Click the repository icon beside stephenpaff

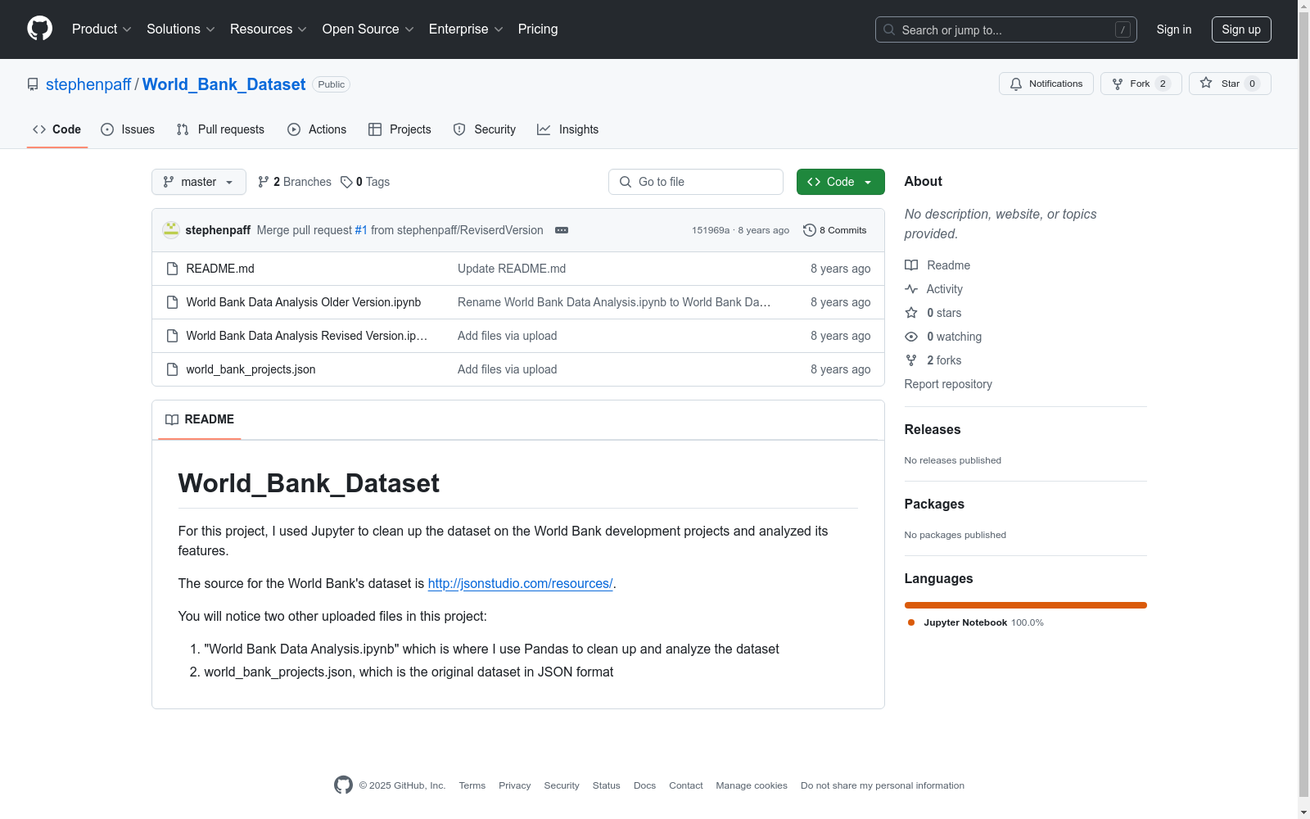tap(33, 84)
